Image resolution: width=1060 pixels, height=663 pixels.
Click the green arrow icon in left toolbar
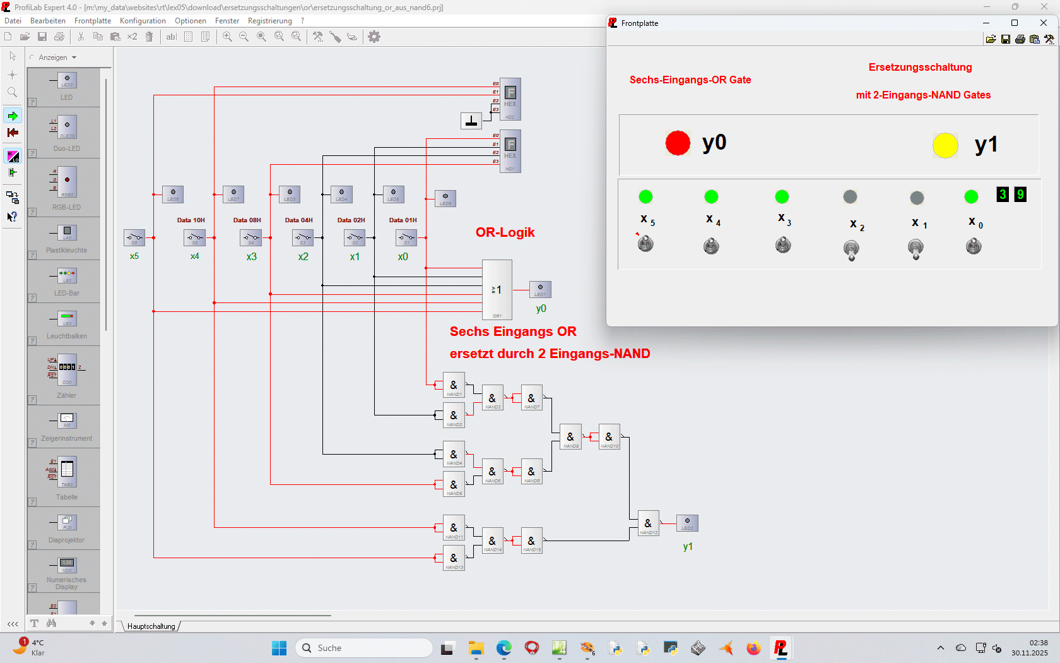pyautogui.click(x=13, y=116)
